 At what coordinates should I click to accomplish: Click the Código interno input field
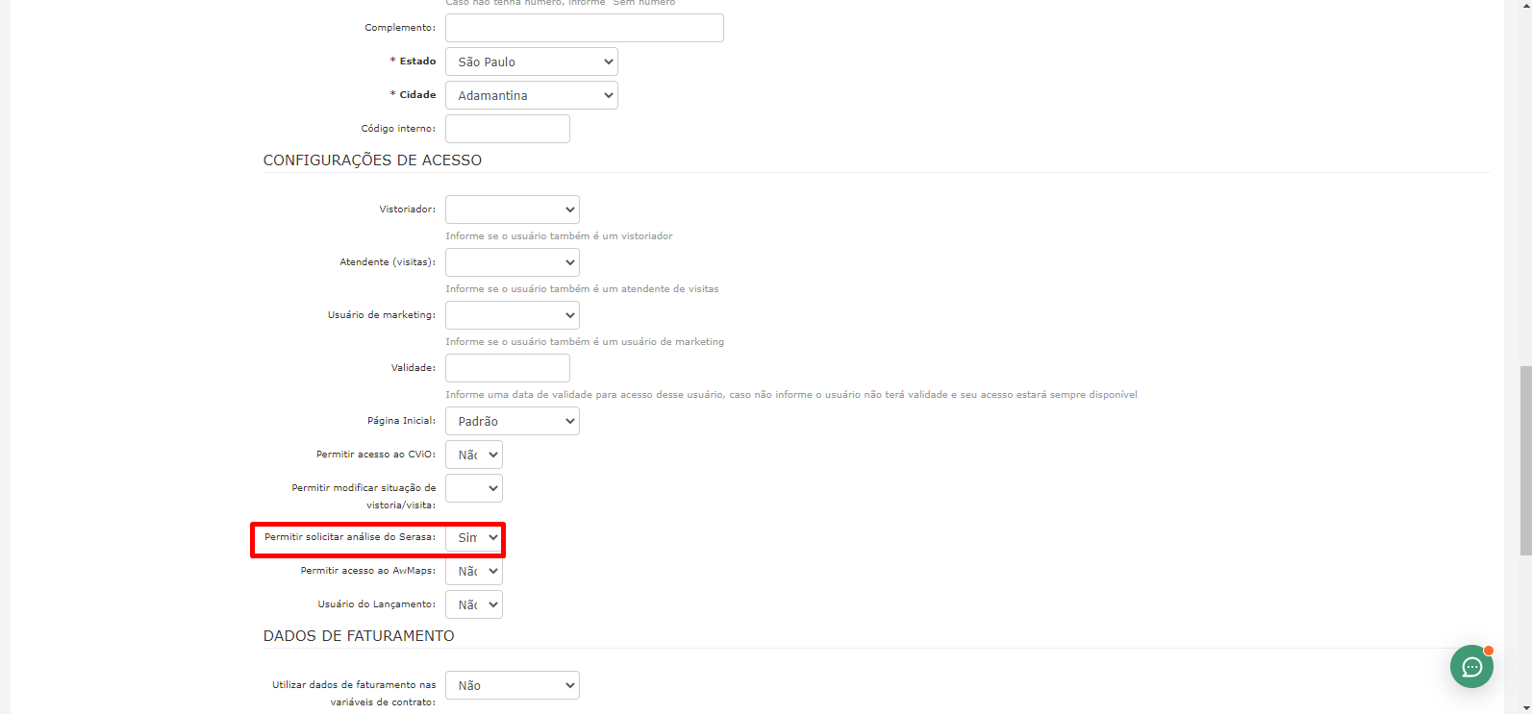[x=508, y=129]
